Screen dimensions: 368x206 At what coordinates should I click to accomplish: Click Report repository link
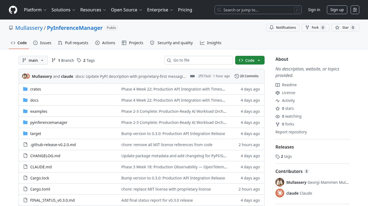291,132
